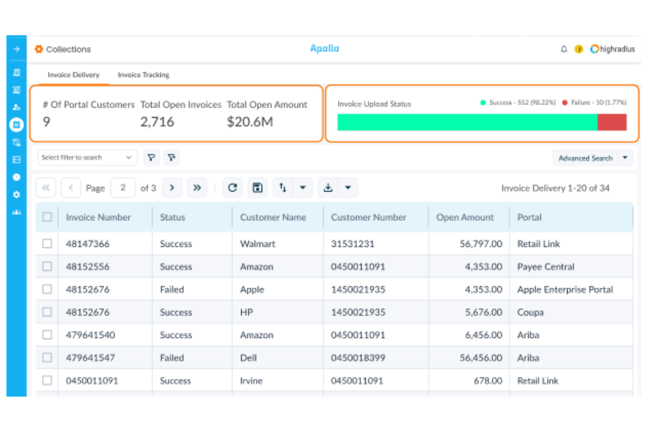The width and height of the screenshot is (648, 432).
Task: Sort by Invoice Number column header
Action: point(98,217)
